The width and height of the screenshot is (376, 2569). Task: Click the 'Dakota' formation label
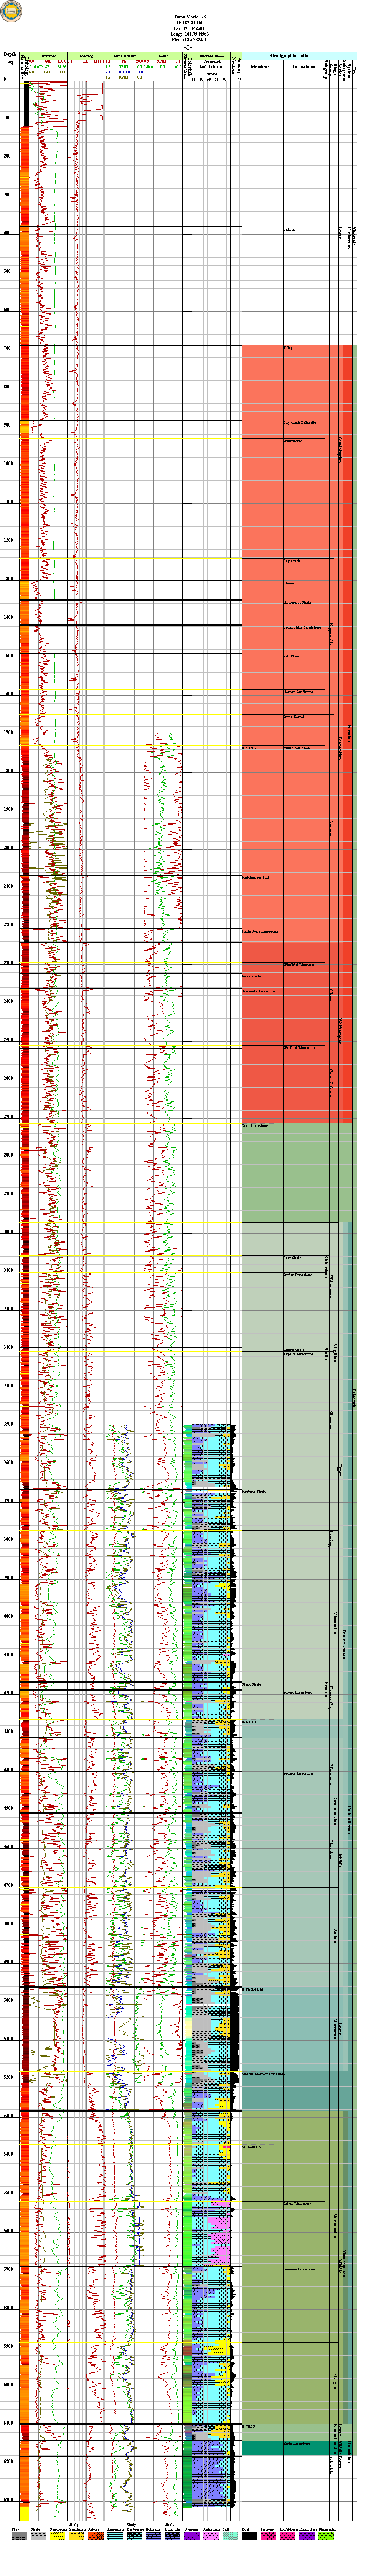pos(289,229)
